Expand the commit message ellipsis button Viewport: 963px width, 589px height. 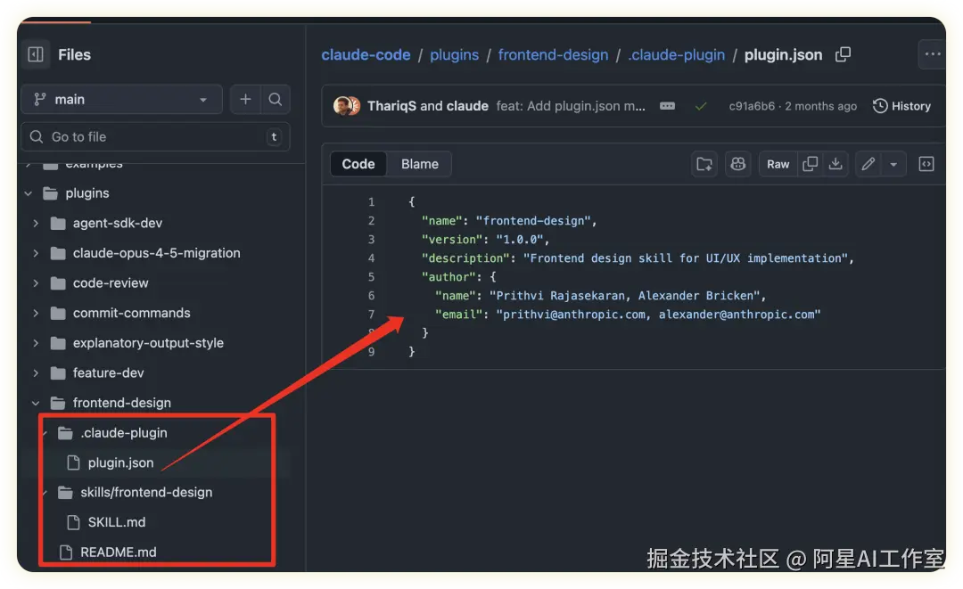click(667, 106)
